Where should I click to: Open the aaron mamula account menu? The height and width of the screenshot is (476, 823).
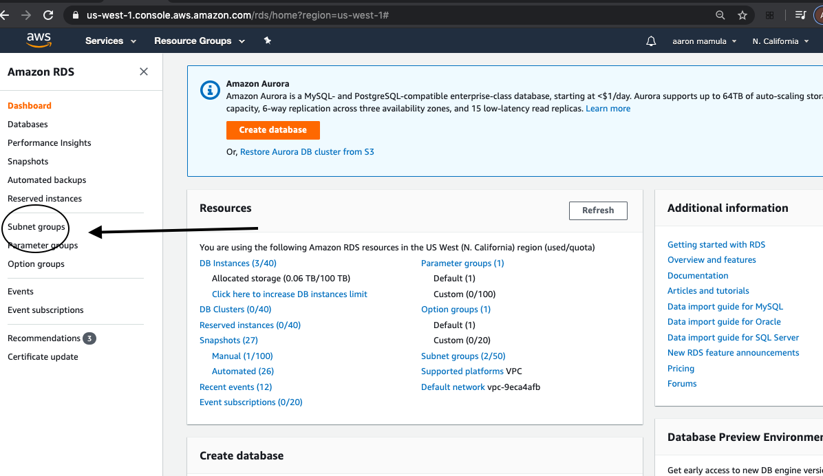705,41
